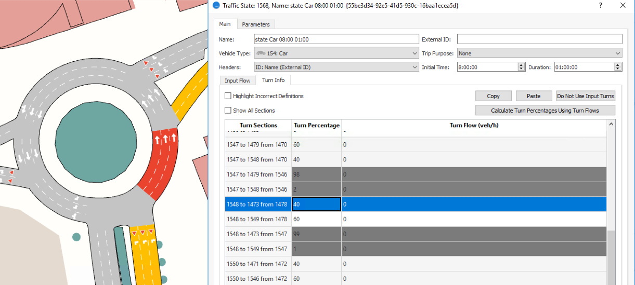Toggle the Show All Sections checkbox
This screenshot has height=285, width=635.
click(x=228, y=111)
